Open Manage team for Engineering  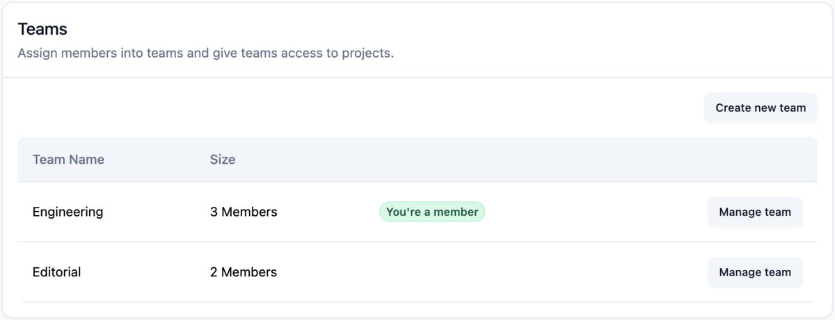tap(755, 212)
